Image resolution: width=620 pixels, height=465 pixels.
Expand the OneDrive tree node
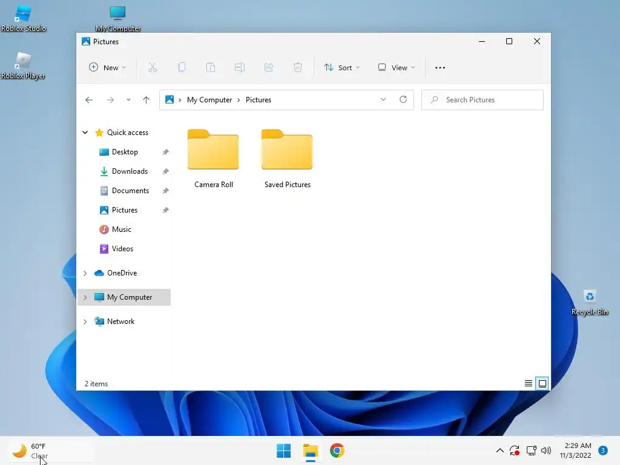click(x=85, y=273)
